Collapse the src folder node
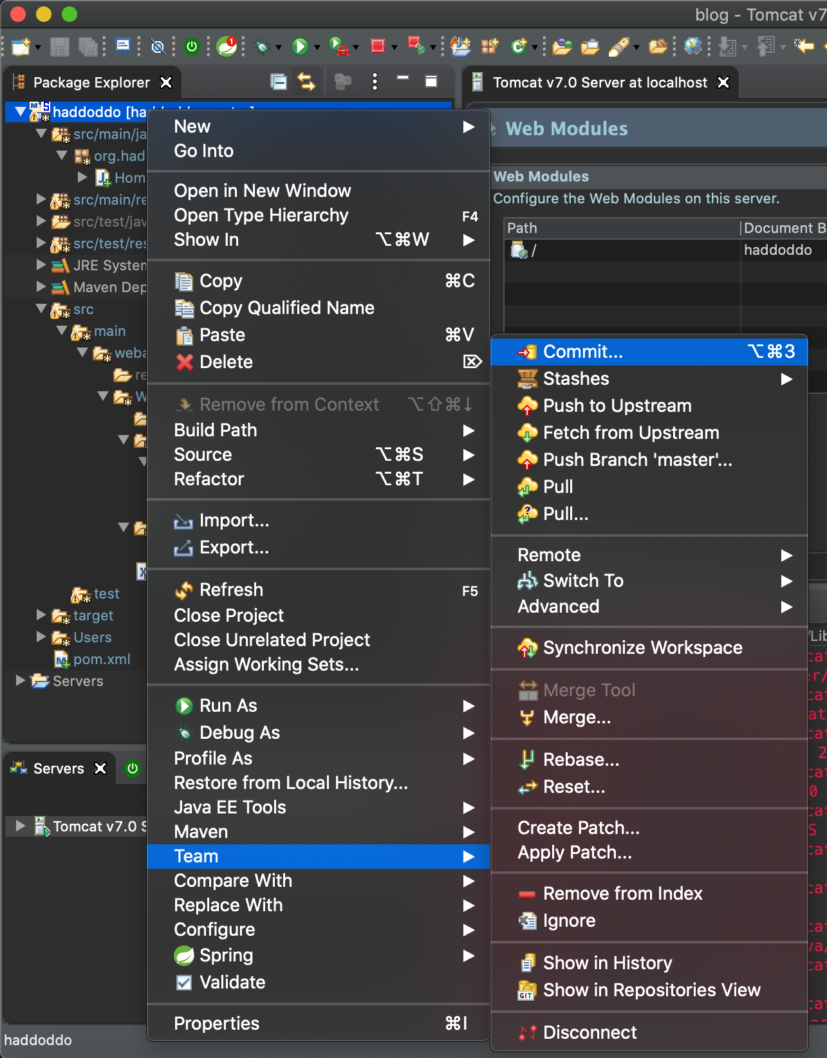827x1058 pixels. [x=41, y=309]
